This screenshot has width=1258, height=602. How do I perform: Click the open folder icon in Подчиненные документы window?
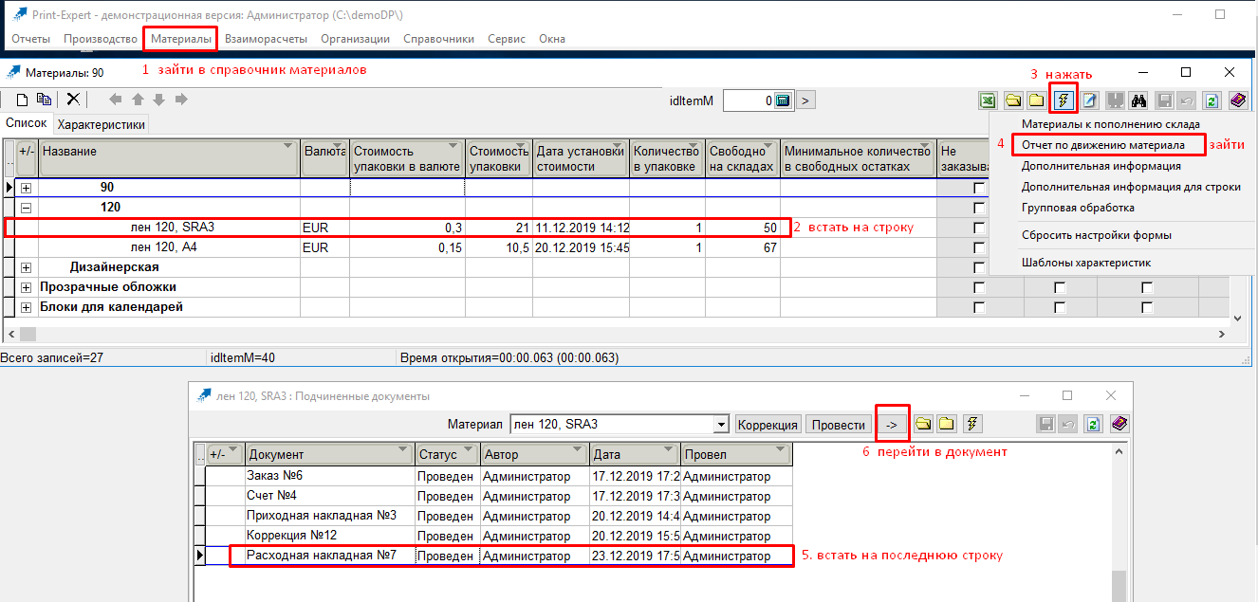[922, 425]
